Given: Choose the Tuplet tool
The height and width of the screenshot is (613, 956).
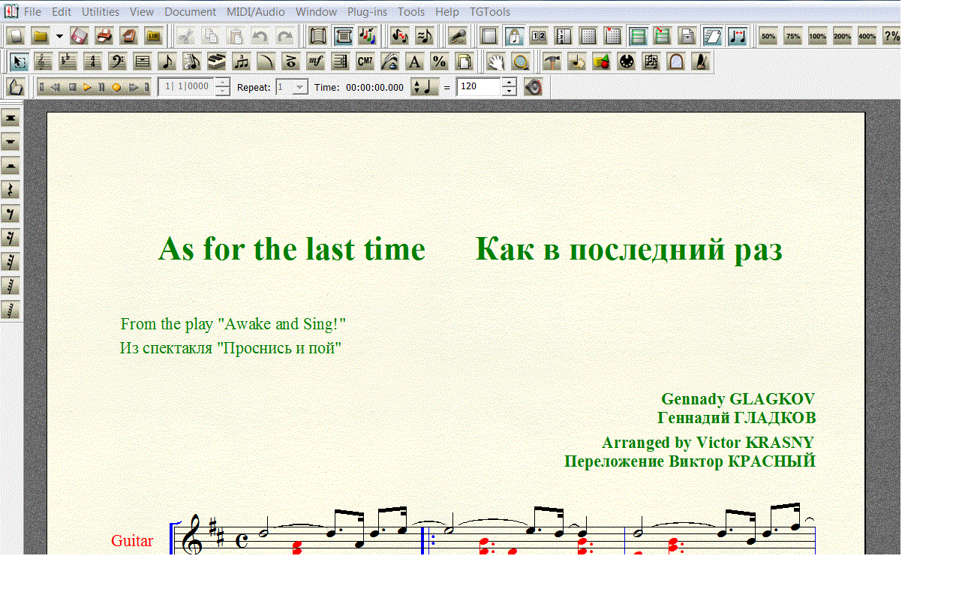Looking at the screenshot, I should click(x=242, y=62).
